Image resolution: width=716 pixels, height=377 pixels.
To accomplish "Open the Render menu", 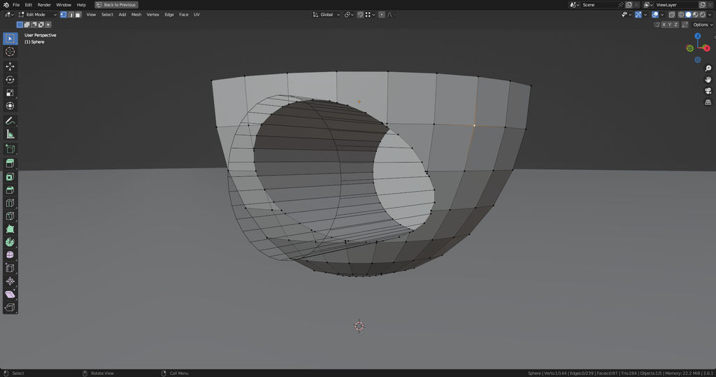I will click(x=44, y=5).
